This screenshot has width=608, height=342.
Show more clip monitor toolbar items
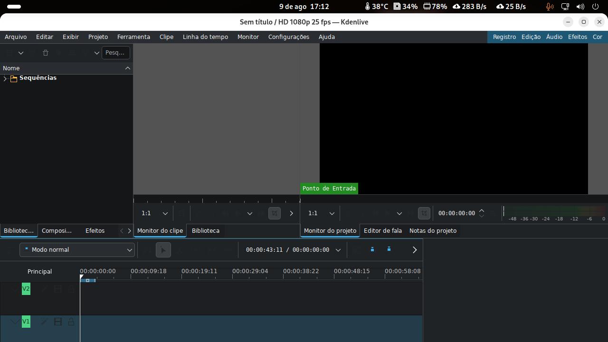click(x=292, y=213)
